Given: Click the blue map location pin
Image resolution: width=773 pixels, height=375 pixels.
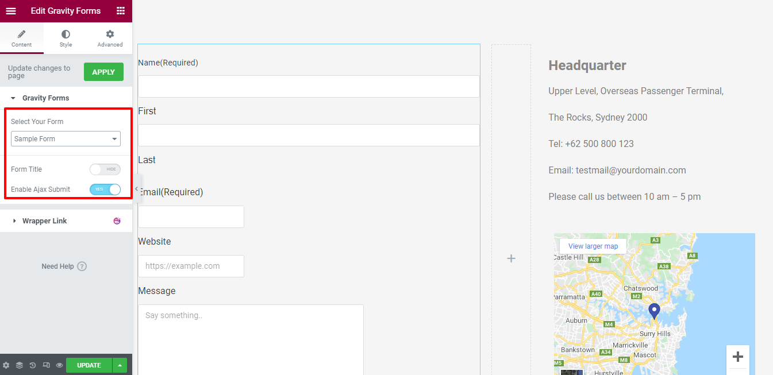Looking at the screenshot, I should 654,311.
